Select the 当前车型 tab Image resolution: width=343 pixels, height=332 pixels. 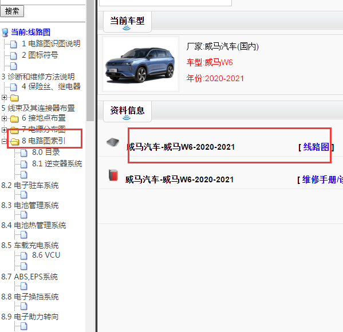pyautogui.click(x=127, y=22)
